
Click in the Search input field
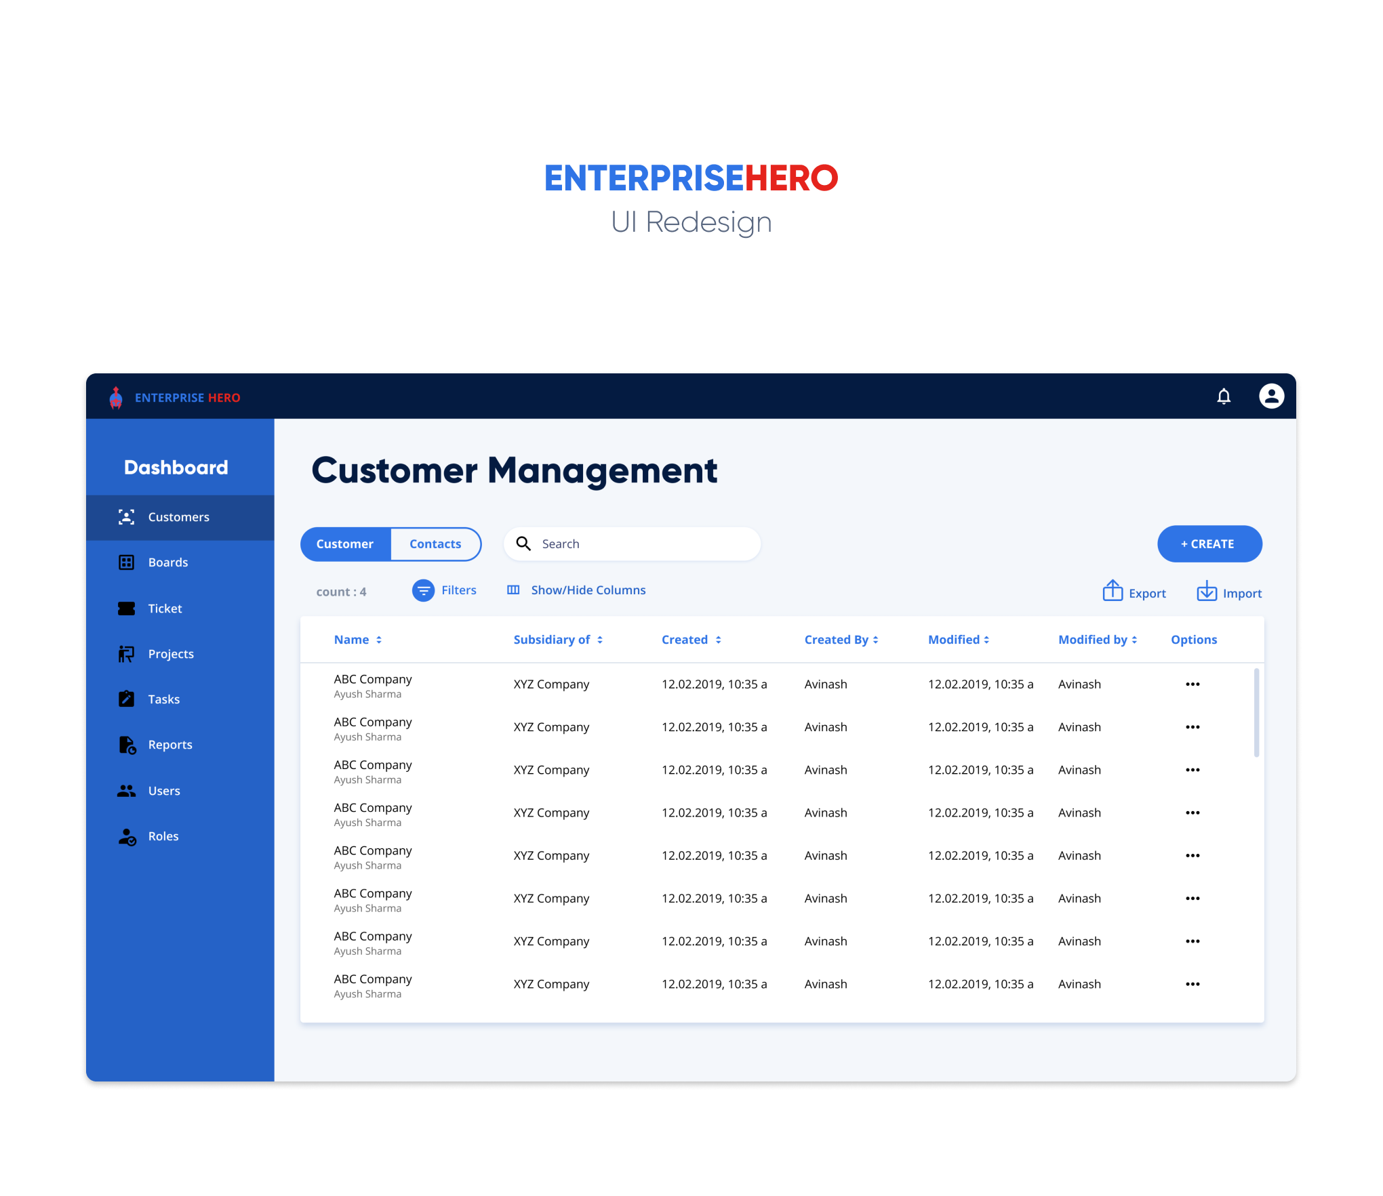[x=632, y=544]
